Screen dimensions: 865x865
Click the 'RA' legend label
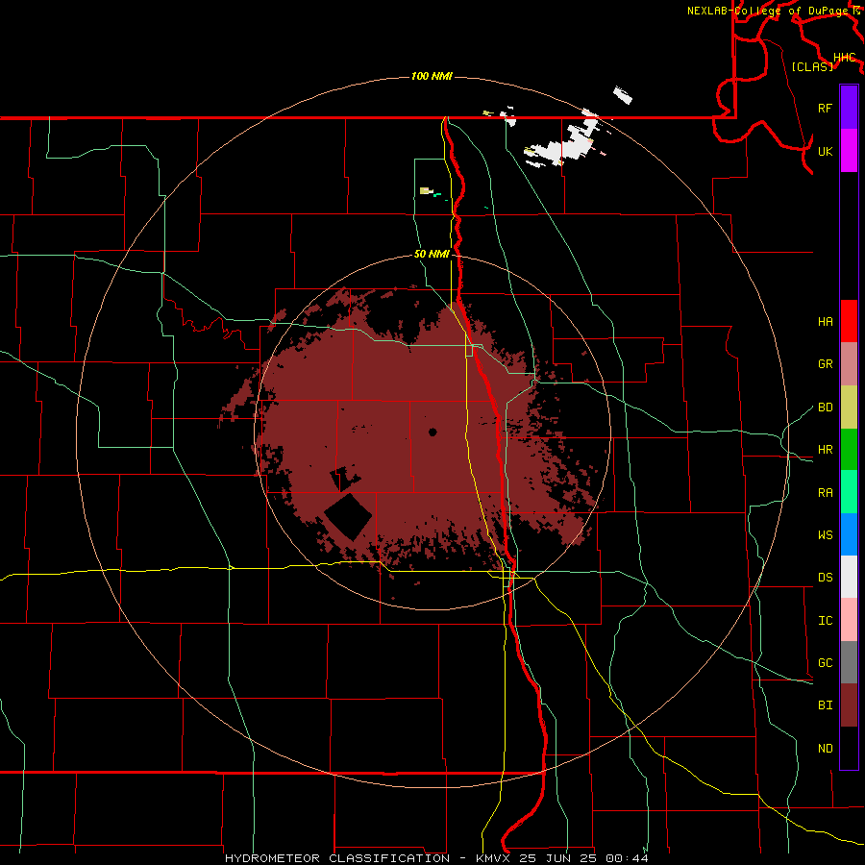click(826, 493)
